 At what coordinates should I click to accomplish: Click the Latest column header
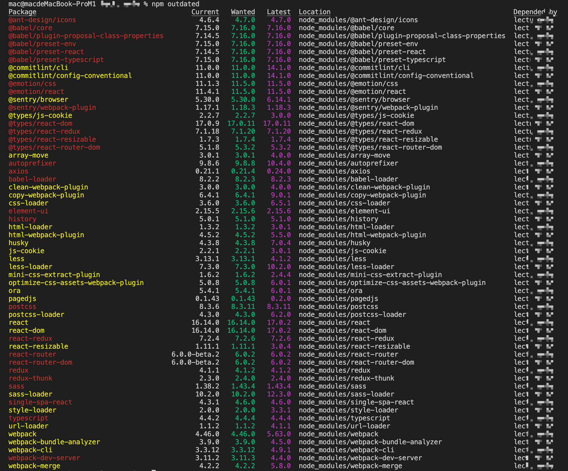[x=279, y=12]
